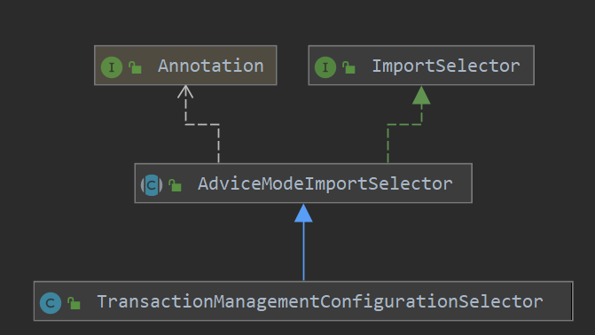595x335 pixels.
Task: Click the AdviceModeImportSelector abstract class icon
Action: coord(152,185)
